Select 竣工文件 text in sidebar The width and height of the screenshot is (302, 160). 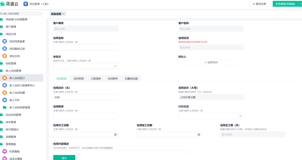14,100
